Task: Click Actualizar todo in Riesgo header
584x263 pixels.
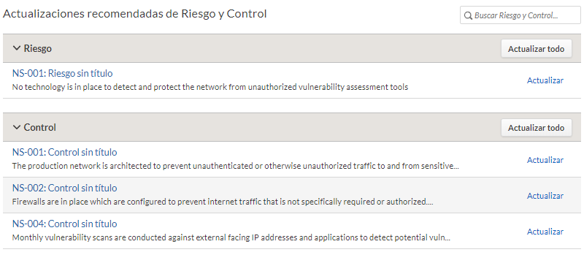Action: coord(536,49)
